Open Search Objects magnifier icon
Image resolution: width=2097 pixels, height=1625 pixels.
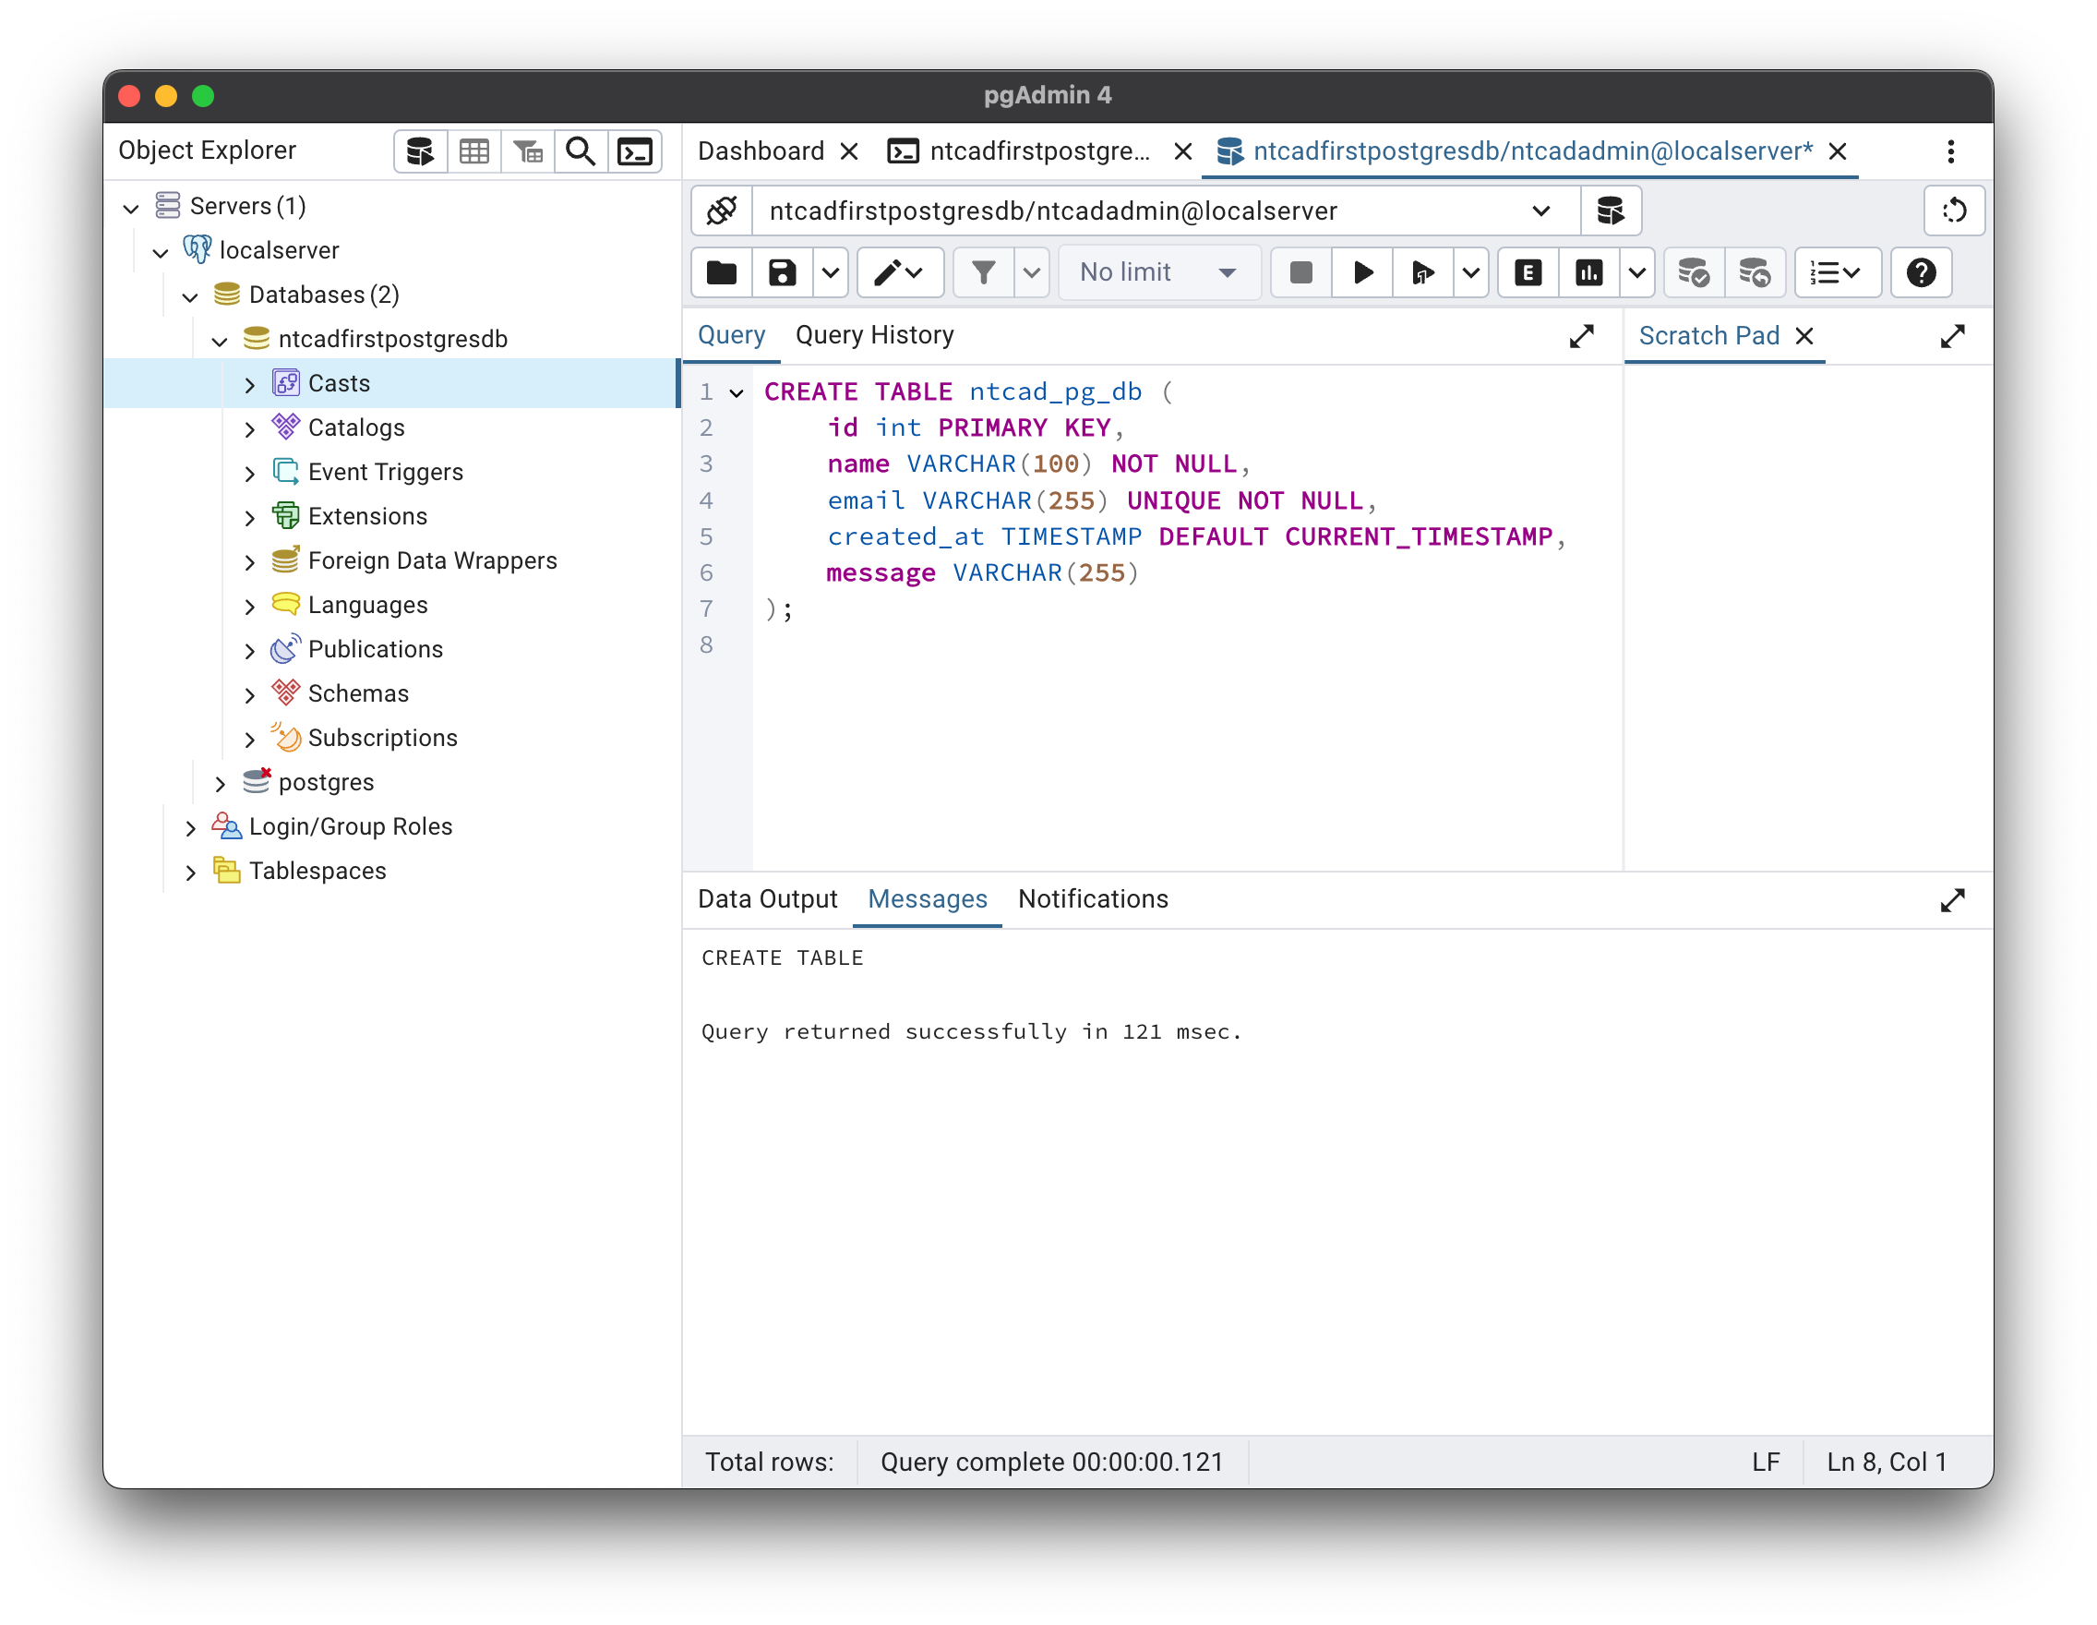click(580, 150)
